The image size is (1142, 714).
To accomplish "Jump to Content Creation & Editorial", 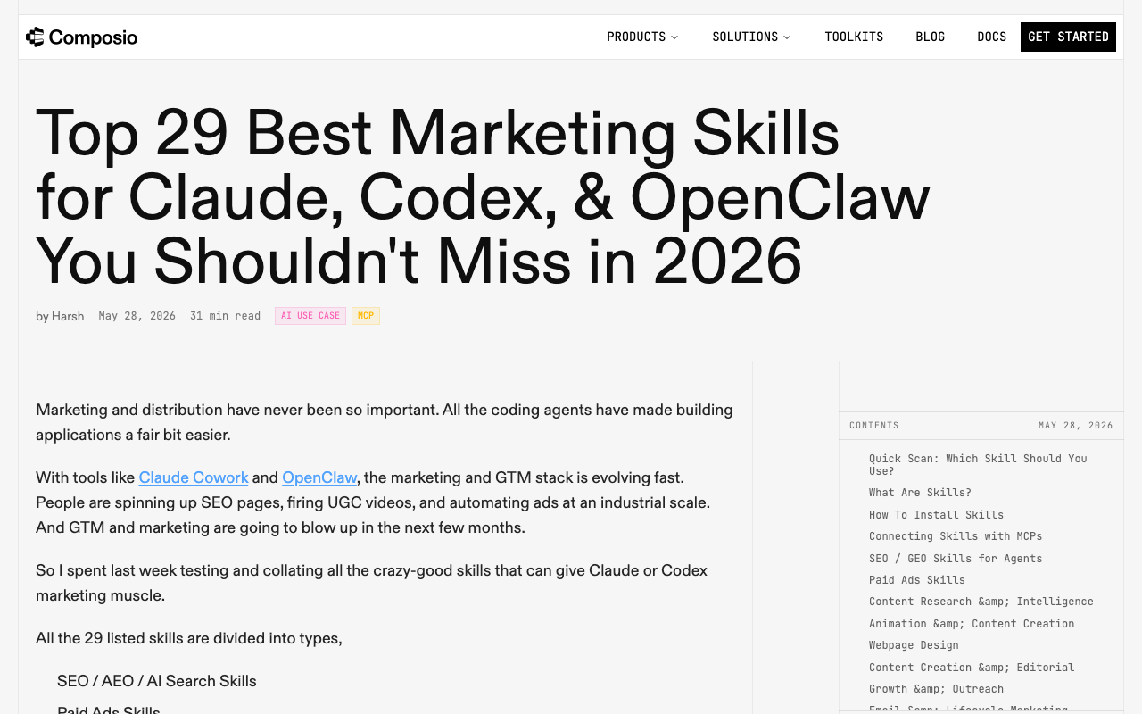I will tap(972, 668).
